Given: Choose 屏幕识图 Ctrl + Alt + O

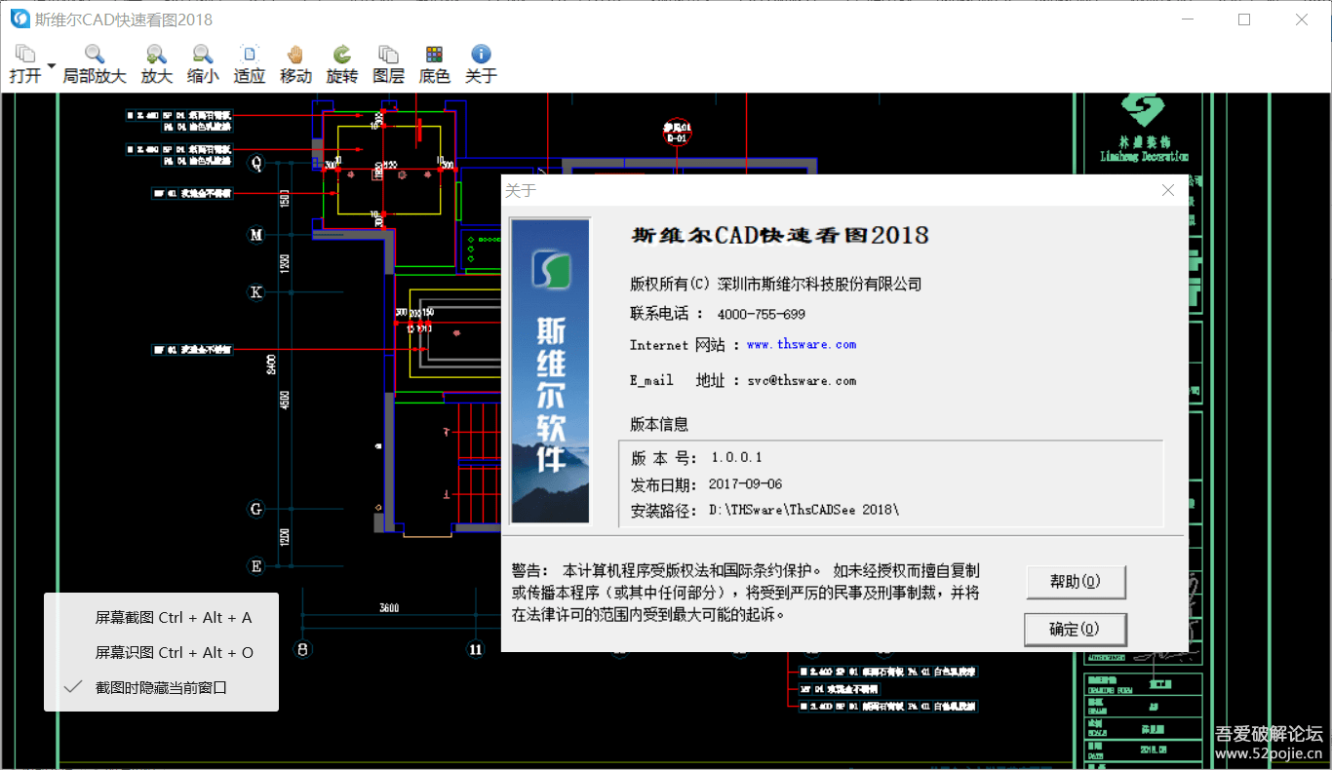Looking at the screenshot, I should [175, 653].
